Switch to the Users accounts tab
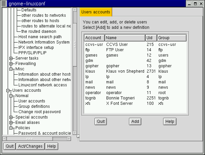The height and width of the screenshot is (155, 205). (x=96, y=12)
